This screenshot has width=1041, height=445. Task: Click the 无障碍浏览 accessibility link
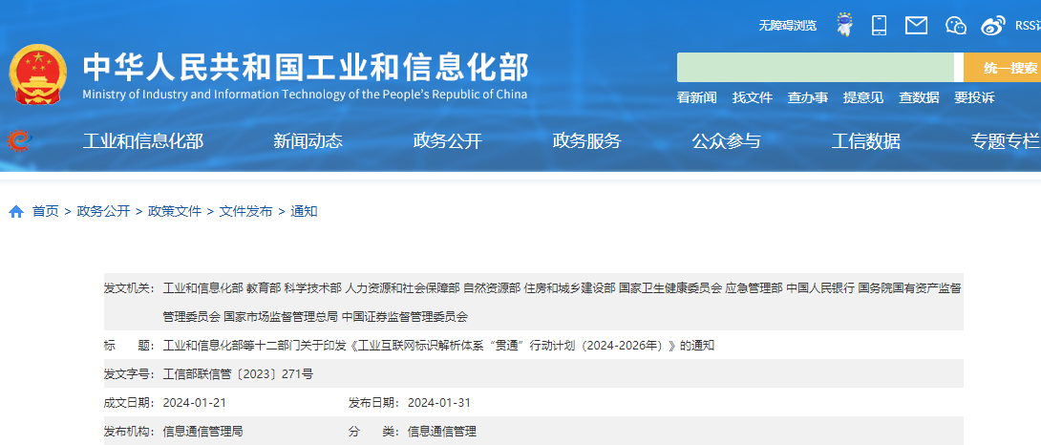[x=787, y=26]
